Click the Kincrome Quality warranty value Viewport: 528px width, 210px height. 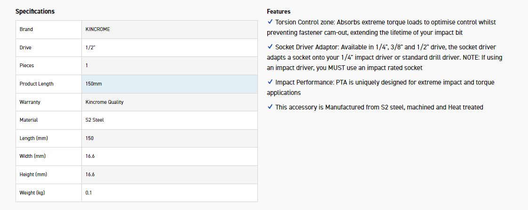pyautogui.click(x=104, y=102)
